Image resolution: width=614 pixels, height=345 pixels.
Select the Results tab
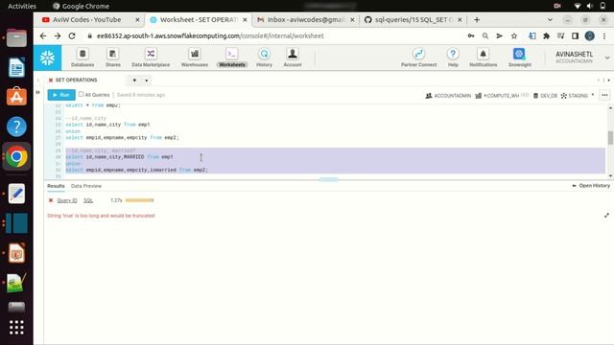[x=56, y=186]
